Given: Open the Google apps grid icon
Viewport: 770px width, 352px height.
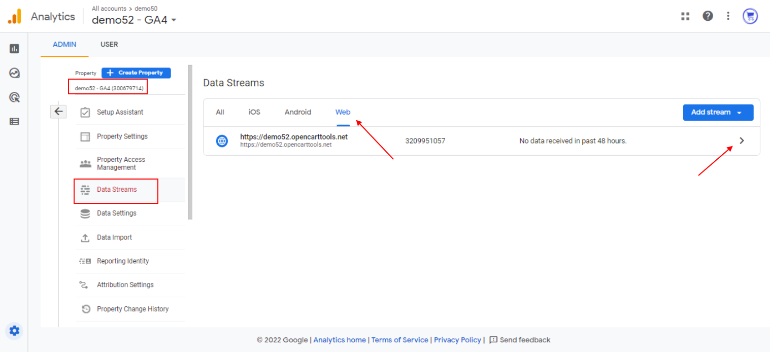Looking at the screenshot, I should click(x=685, y=16).
